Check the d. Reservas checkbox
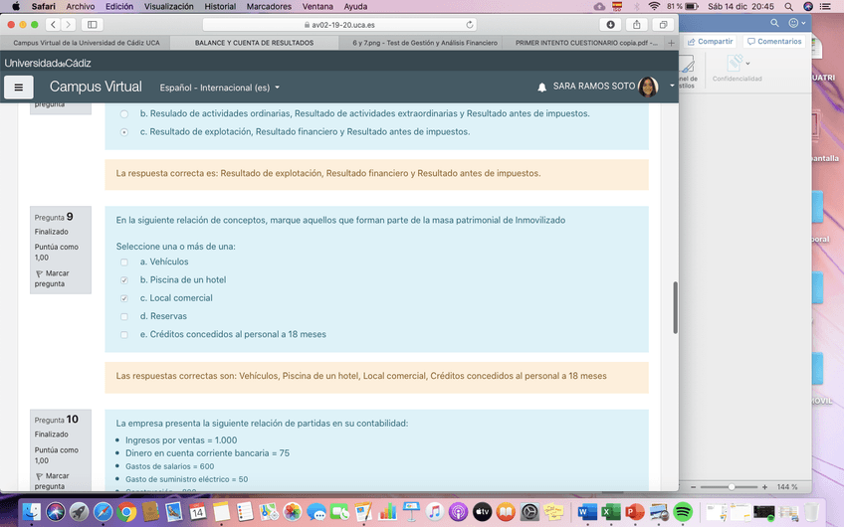This screenshot has height=527, width=844. (124, 317)
